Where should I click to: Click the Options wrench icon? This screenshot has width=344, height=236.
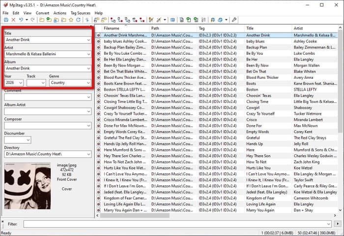coord(234,20)
